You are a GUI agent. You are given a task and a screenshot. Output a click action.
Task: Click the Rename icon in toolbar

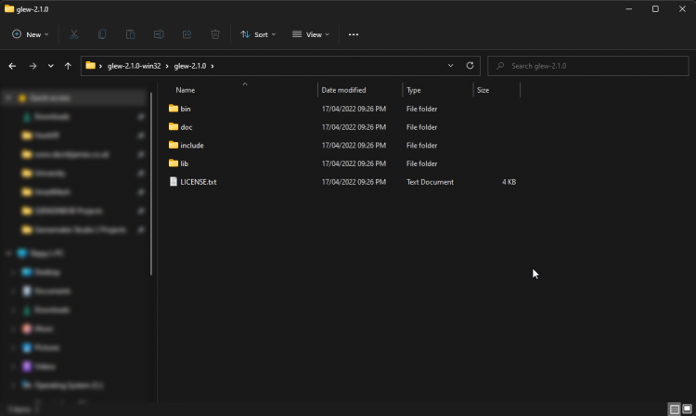coord(159,34)
